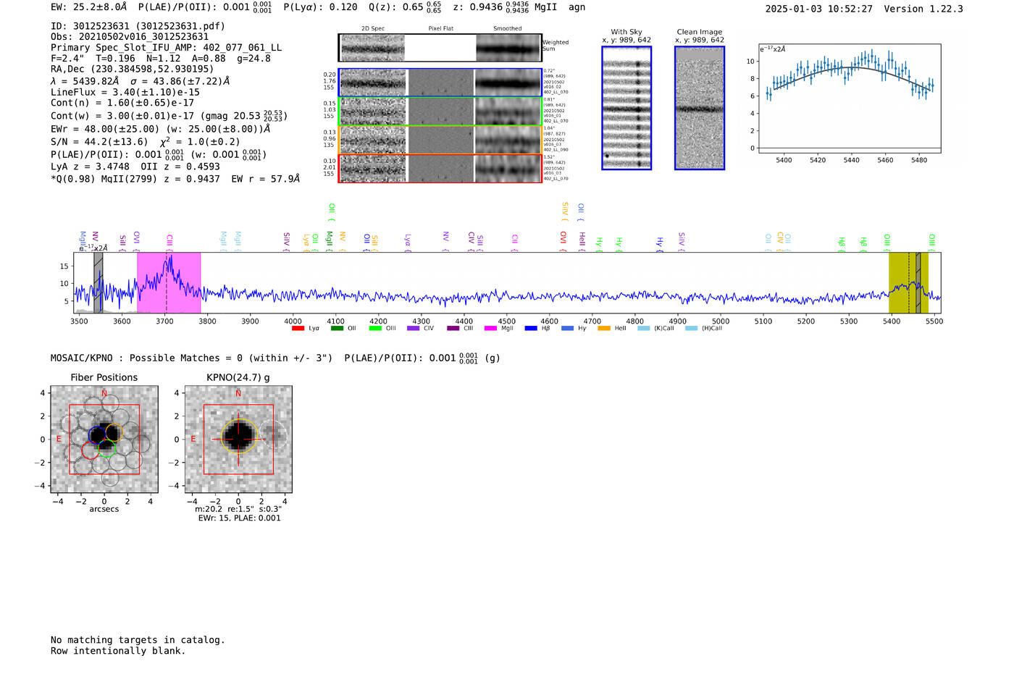Click the 'λ = 5439.82Å' line
The height and width of the screenshot is (690, 1014).
(x=141, y=81)
